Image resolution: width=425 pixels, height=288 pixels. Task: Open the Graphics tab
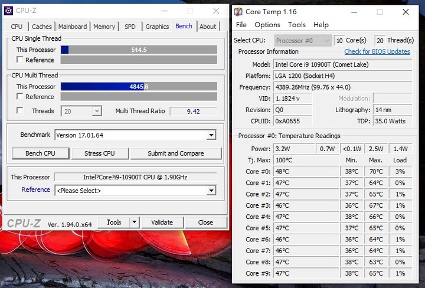coord(157,27)
